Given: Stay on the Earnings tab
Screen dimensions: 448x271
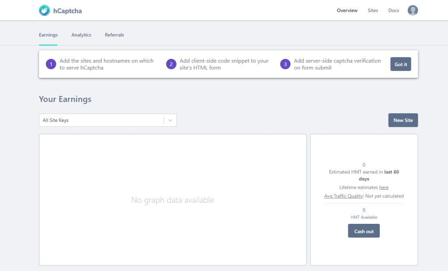Looking at the screenshot, I should click(48, 35).
